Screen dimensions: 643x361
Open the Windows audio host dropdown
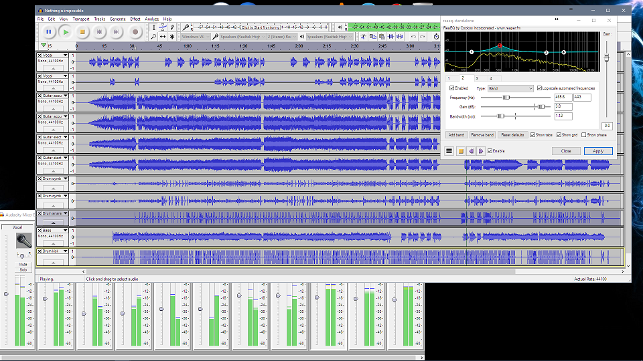[195, 36]
